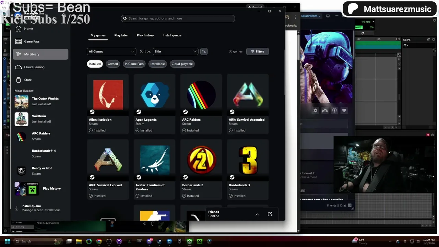
Task: Open Epic Games Launcher taskbar icon
Action: click(179, 242)
